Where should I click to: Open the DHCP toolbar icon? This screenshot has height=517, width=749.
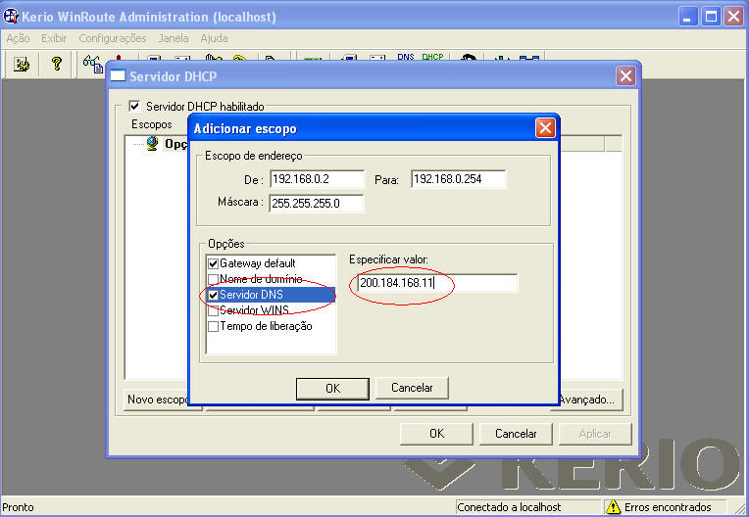pyautogui.click(x=432, y=59)
